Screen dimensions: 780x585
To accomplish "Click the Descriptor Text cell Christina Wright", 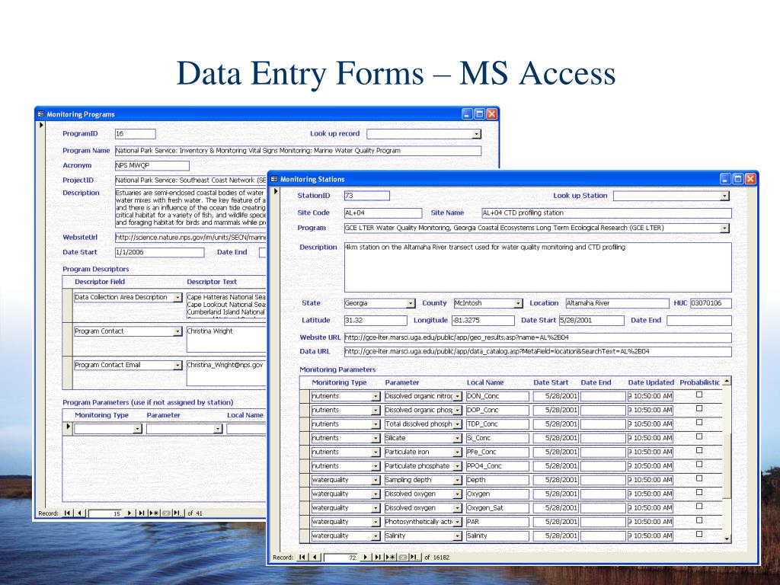I will [226, 338].
